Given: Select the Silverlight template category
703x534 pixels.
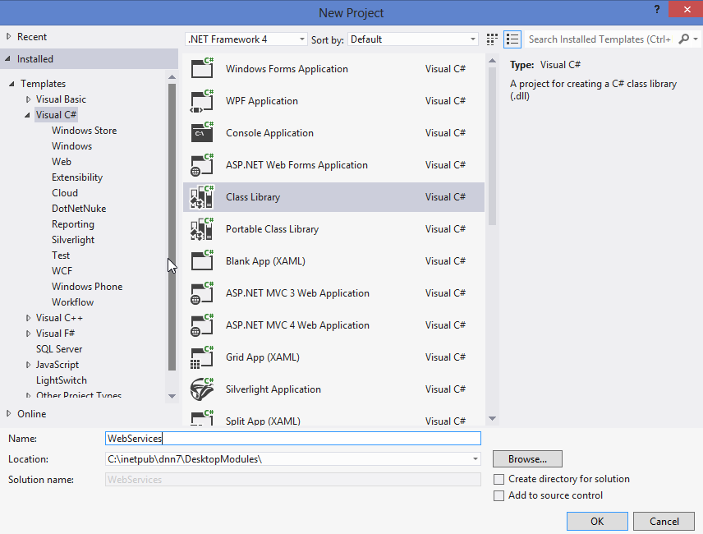Looking at the screenshot, I should tap(73, 240).
